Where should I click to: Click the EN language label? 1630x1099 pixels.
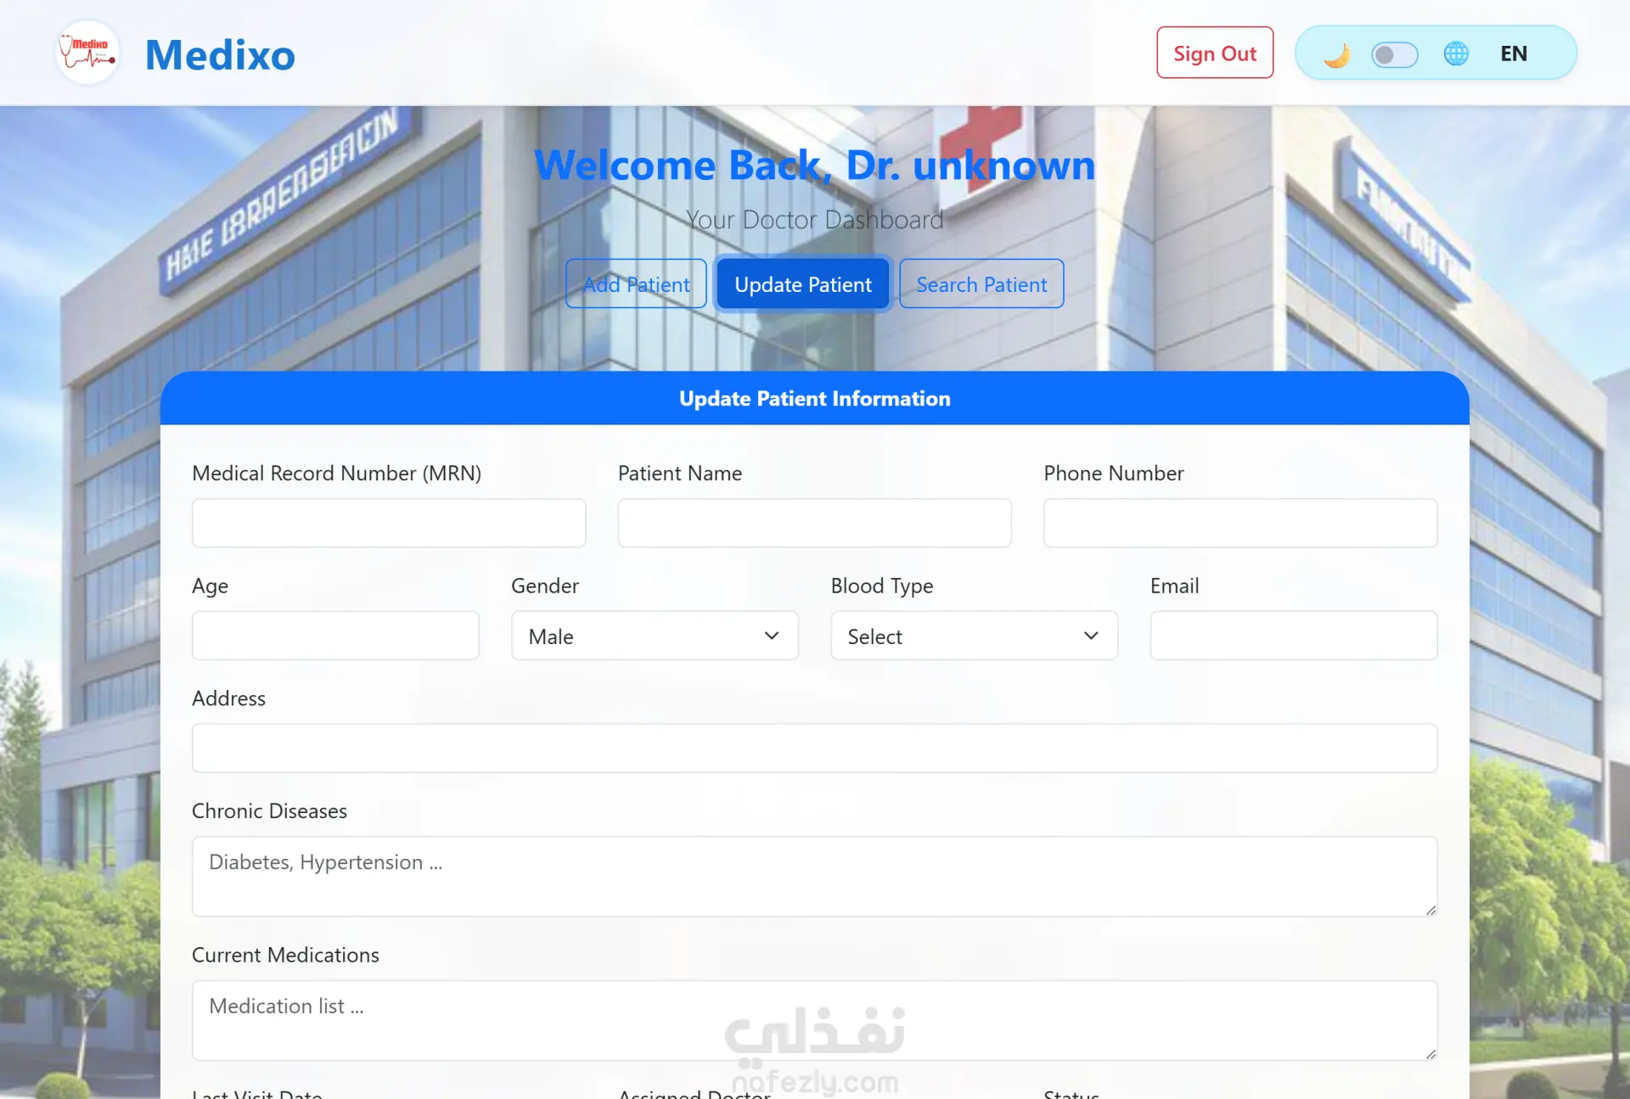(1513, 54)
